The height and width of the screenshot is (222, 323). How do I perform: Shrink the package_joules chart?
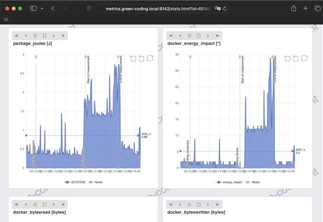pyautogui.click(x=35, y=35)
